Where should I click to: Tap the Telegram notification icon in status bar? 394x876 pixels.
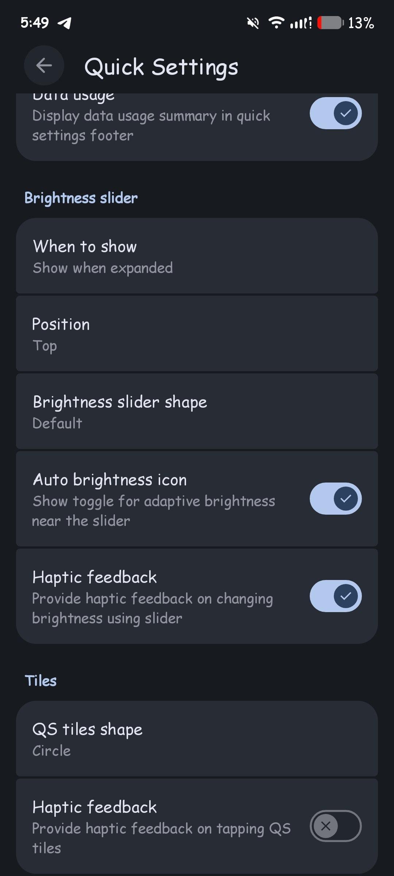pyautogui.click(x=65, y=23)
